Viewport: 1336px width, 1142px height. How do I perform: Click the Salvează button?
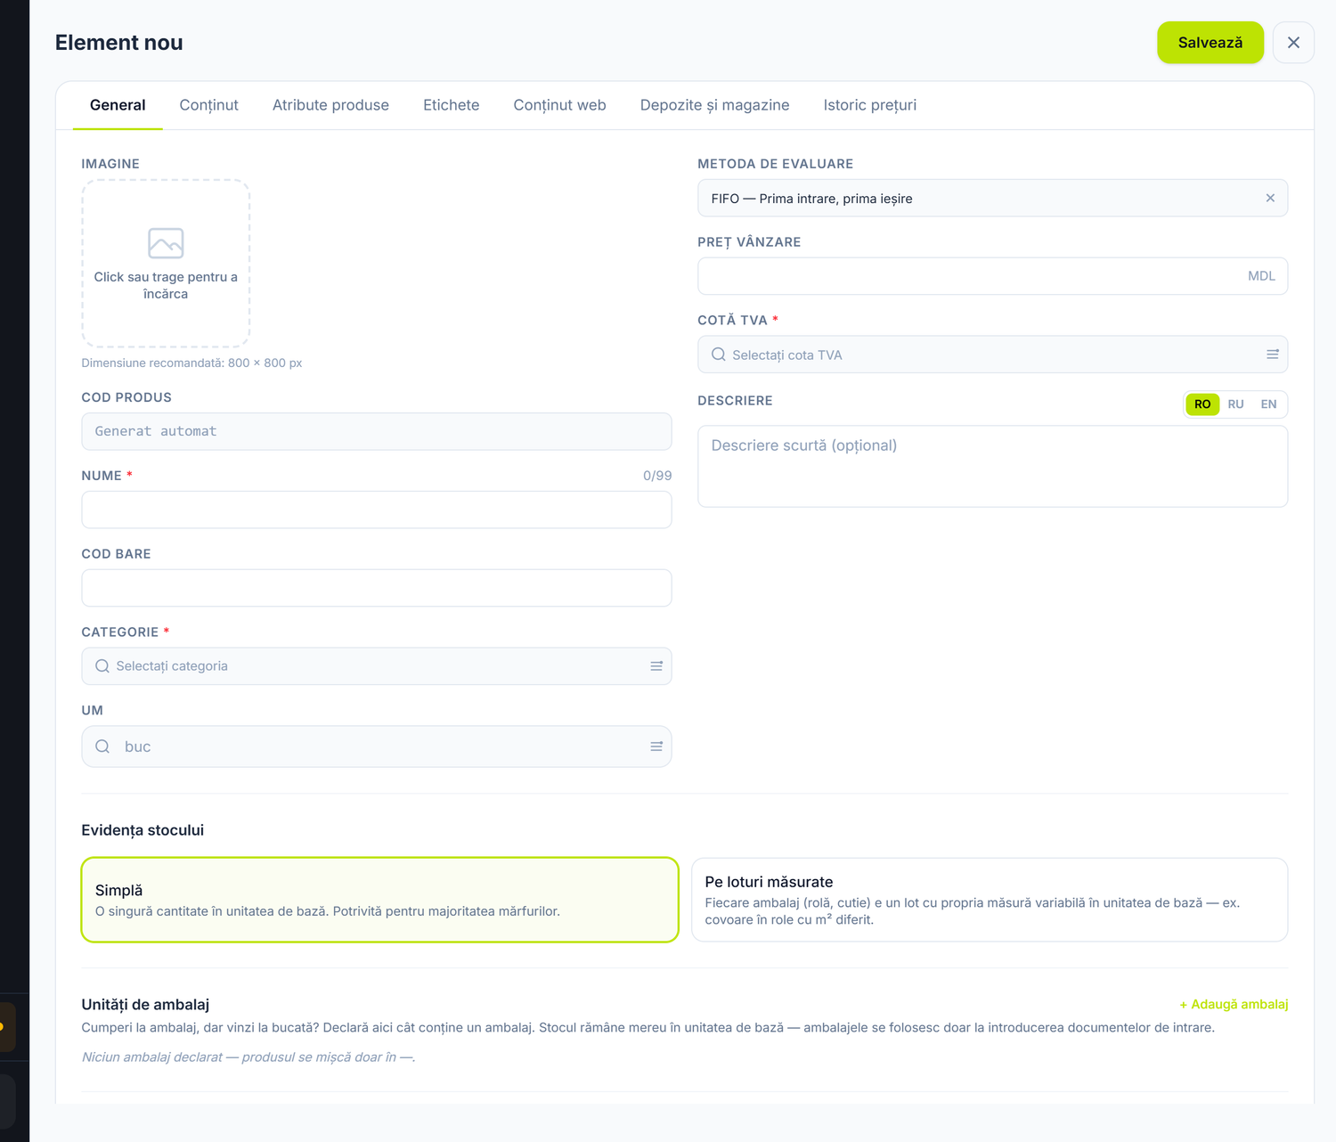pyautogui.click(x=1210, y=43)
